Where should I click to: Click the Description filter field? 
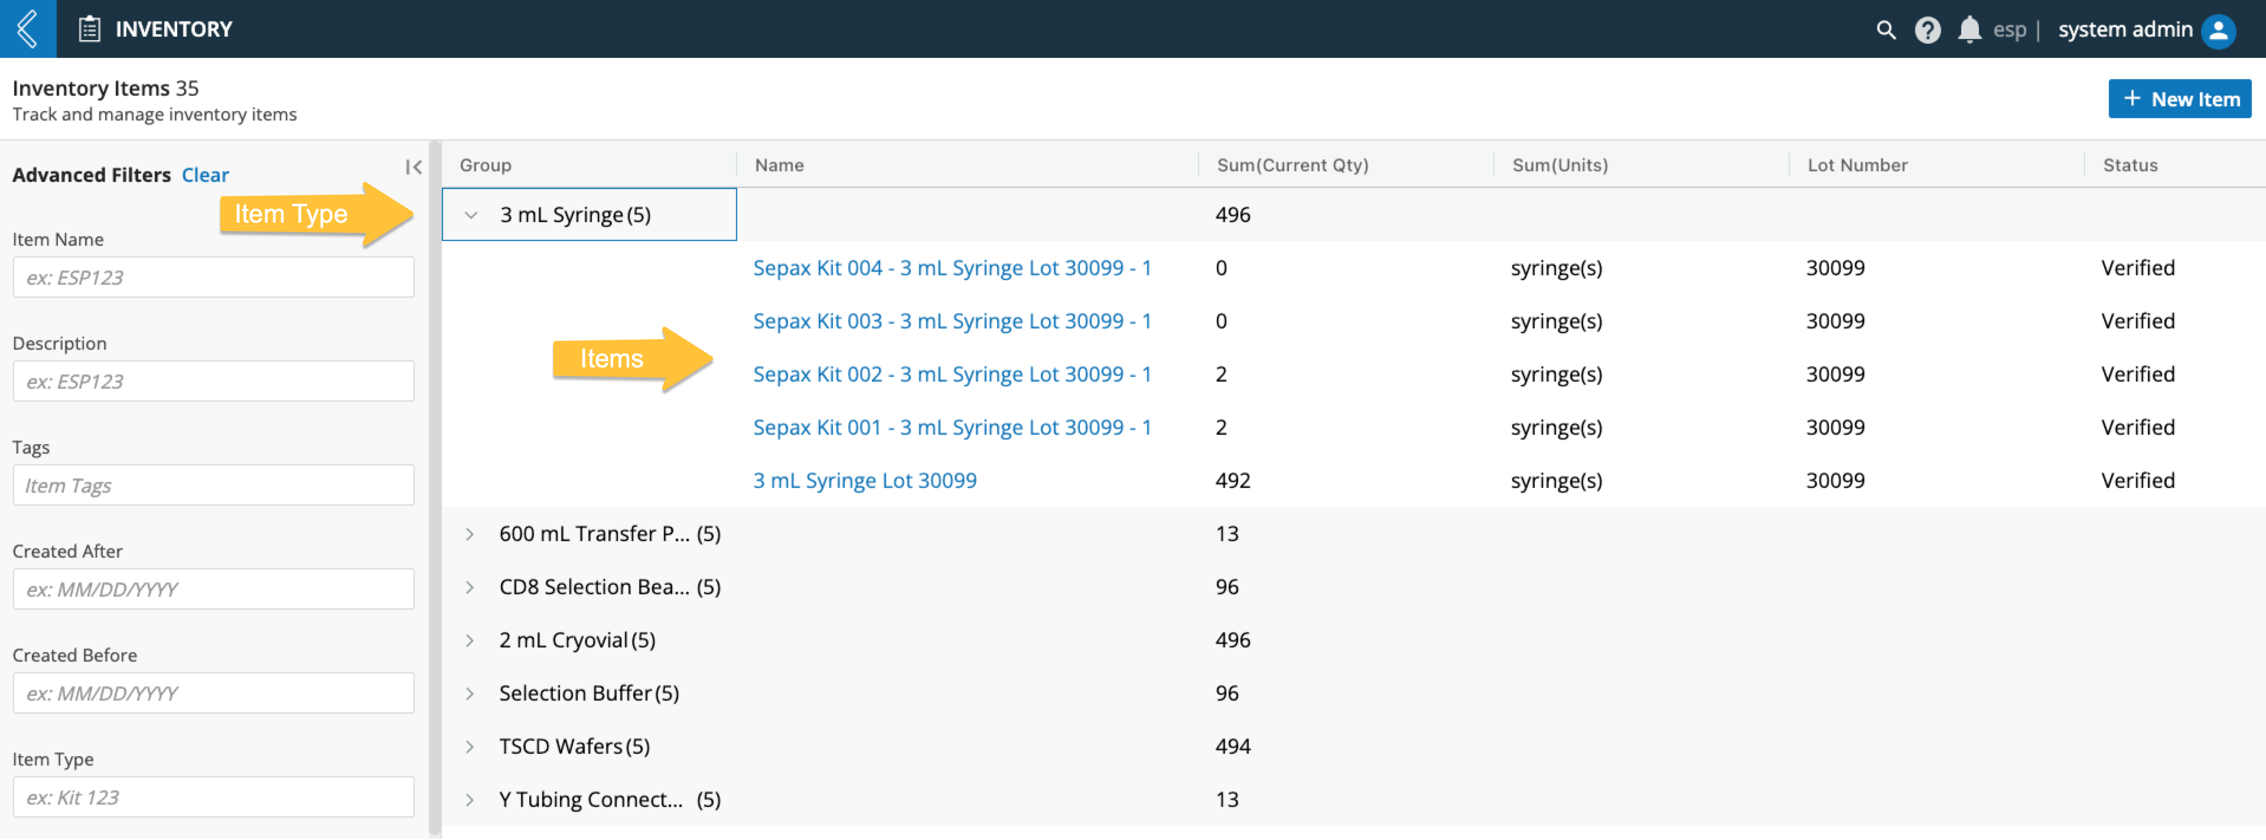[213, 381]
